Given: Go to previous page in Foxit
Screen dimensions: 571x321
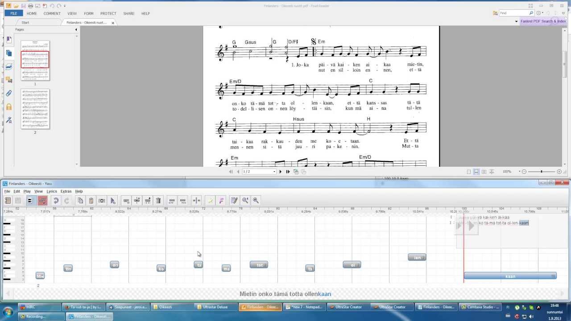Looking at the screenshot, I should (x=238, y=172).
